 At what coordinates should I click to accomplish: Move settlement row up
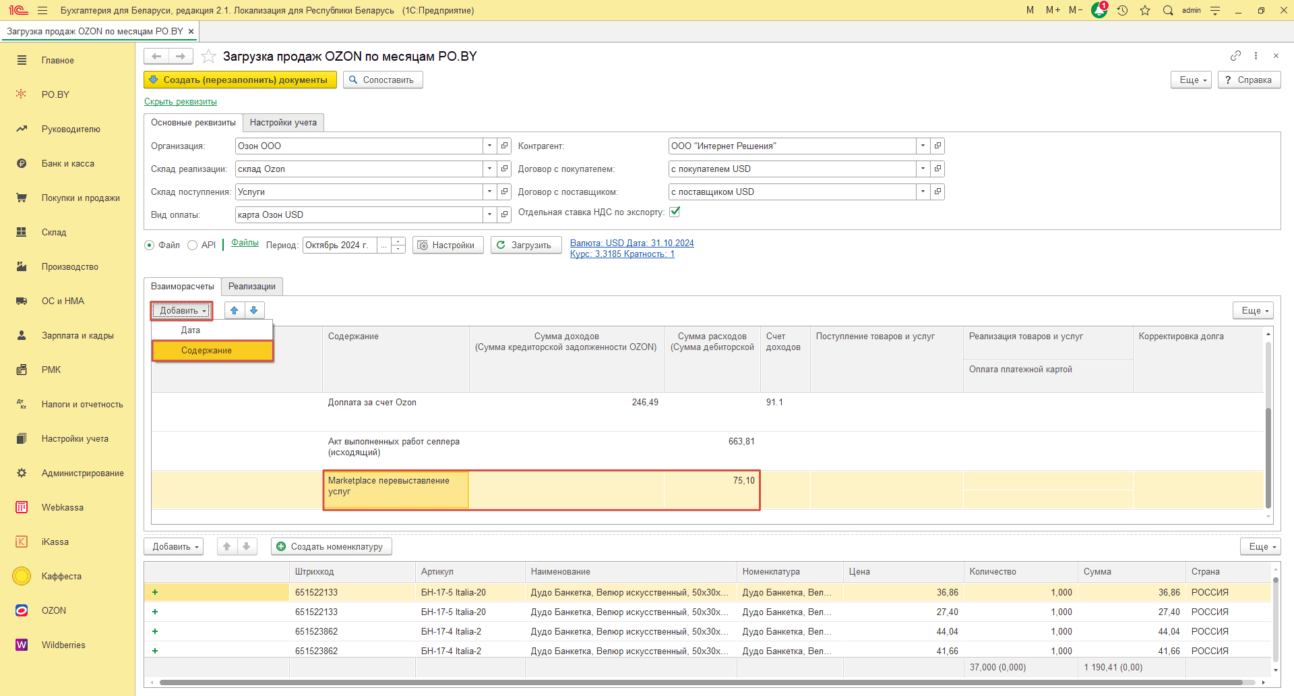tap(234, 310)
